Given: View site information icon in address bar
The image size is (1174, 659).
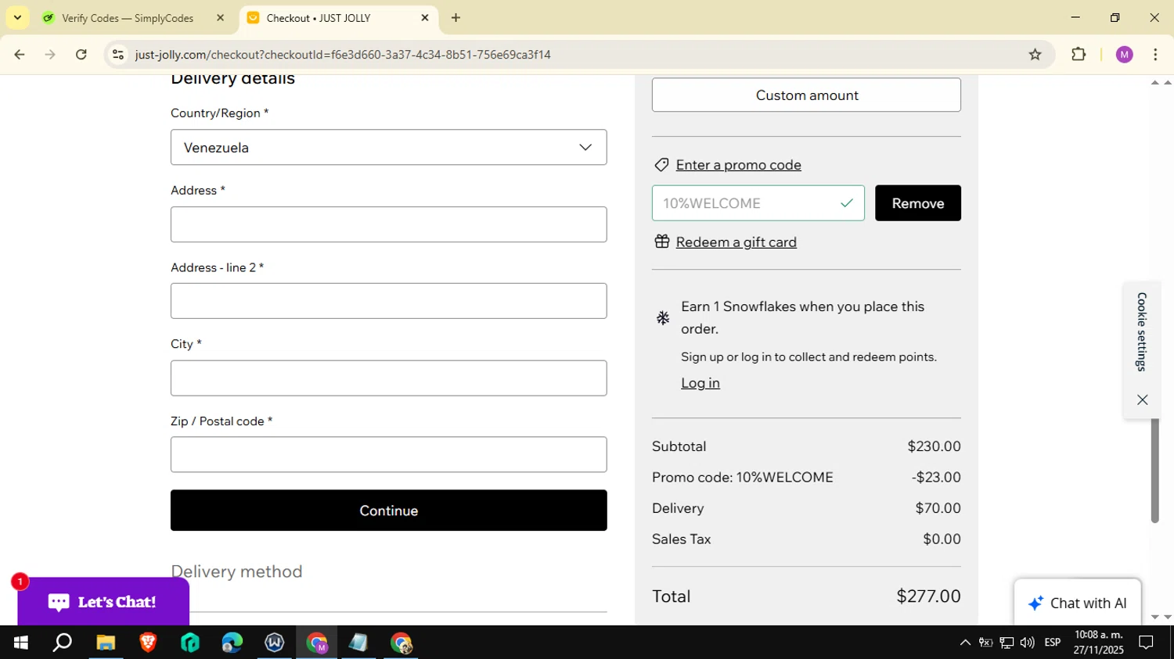Looking at the screenshot, I should (118, 55).
